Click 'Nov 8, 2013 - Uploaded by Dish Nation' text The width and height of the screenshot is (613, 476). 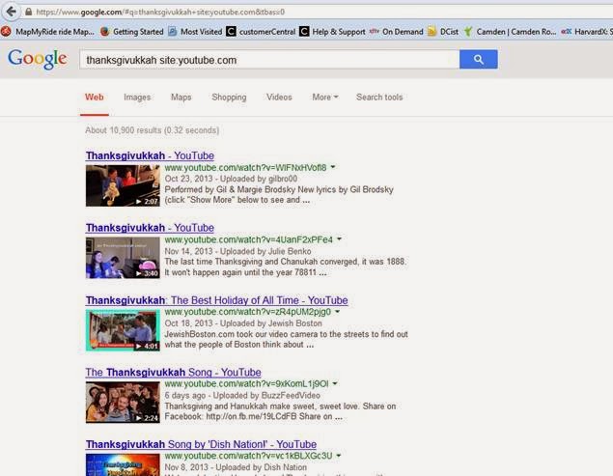(236, 467)
